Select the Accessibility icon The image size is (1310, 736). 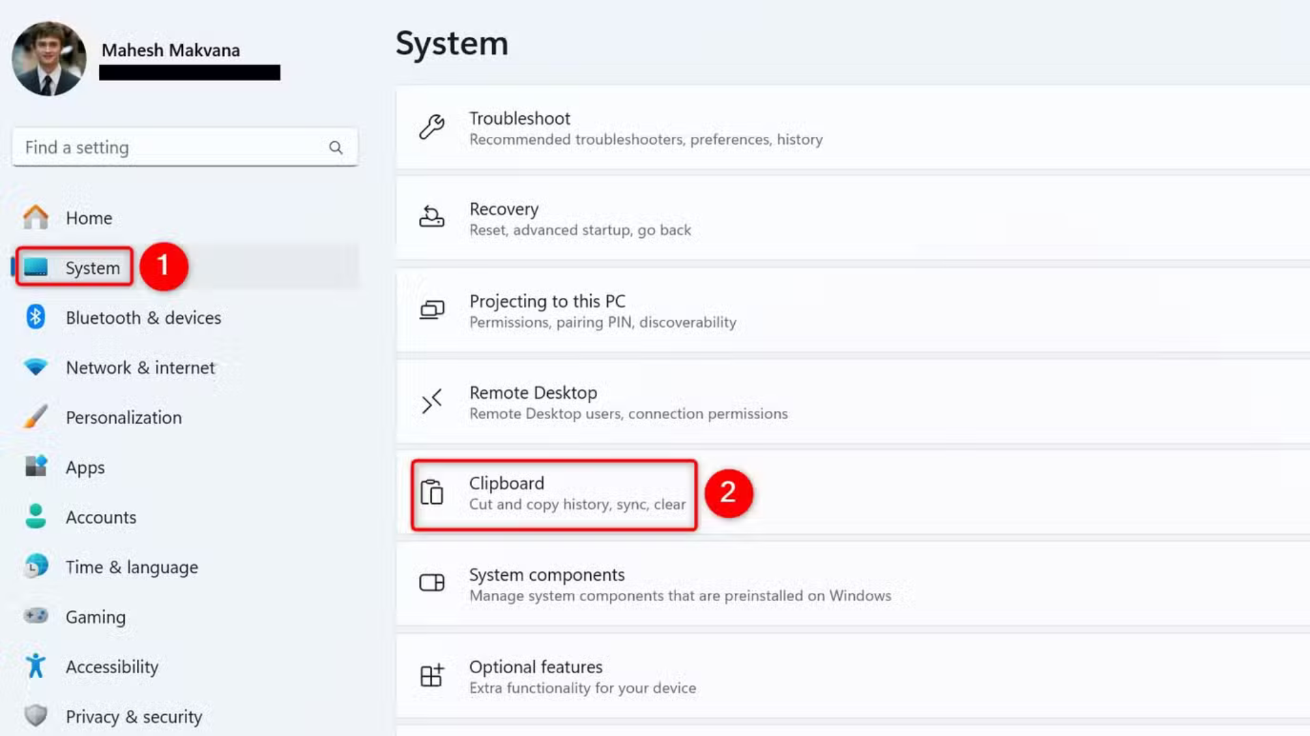pos(35,666)
